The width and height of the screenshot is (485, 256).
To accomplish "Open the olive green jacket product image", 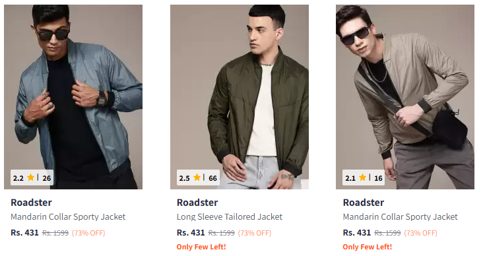I will 240,97.
